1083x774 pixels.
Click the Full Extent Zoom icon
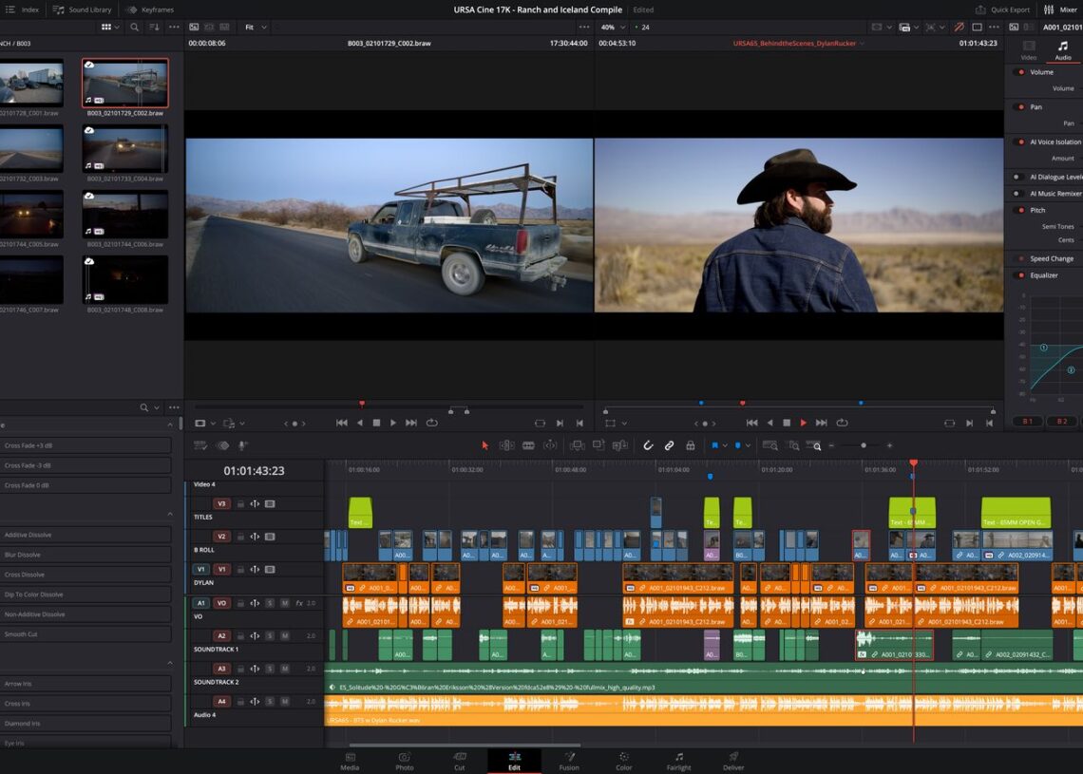(x=770, y=445)
